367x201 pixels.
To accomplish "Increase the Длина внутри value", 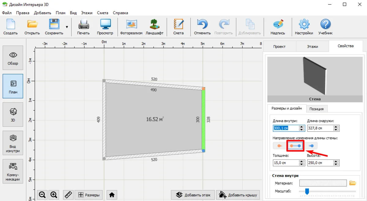I will pos(302,127).
